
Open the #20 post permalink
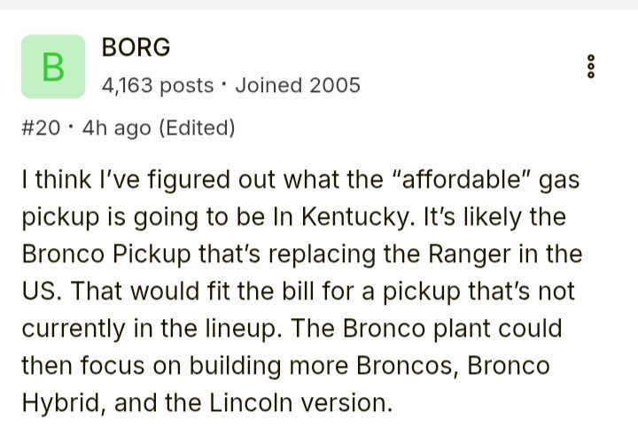tap(39, 128)
